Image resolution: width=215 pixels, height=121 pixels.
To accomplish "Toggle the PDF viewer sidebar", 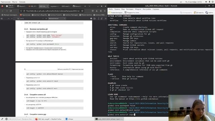I will pos(2,18).
